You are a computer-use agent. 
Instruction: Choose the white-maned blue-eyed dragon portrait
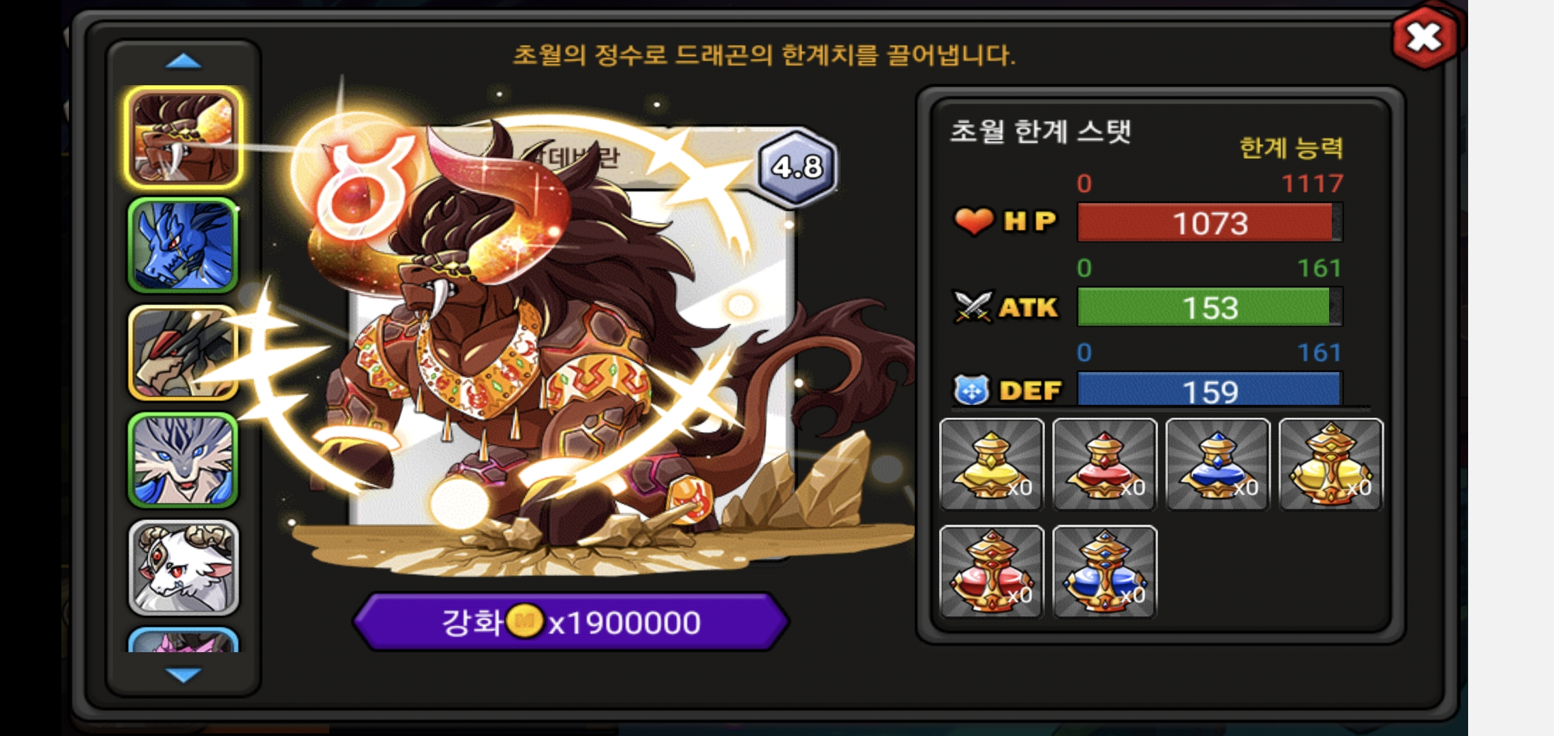point(183,460)
